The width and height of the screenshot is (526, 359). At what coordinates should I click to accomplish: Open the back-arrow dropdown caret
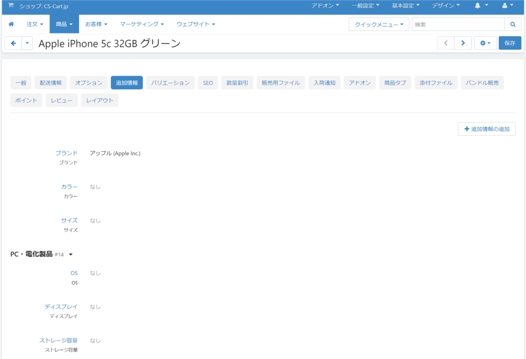(27, 43)
